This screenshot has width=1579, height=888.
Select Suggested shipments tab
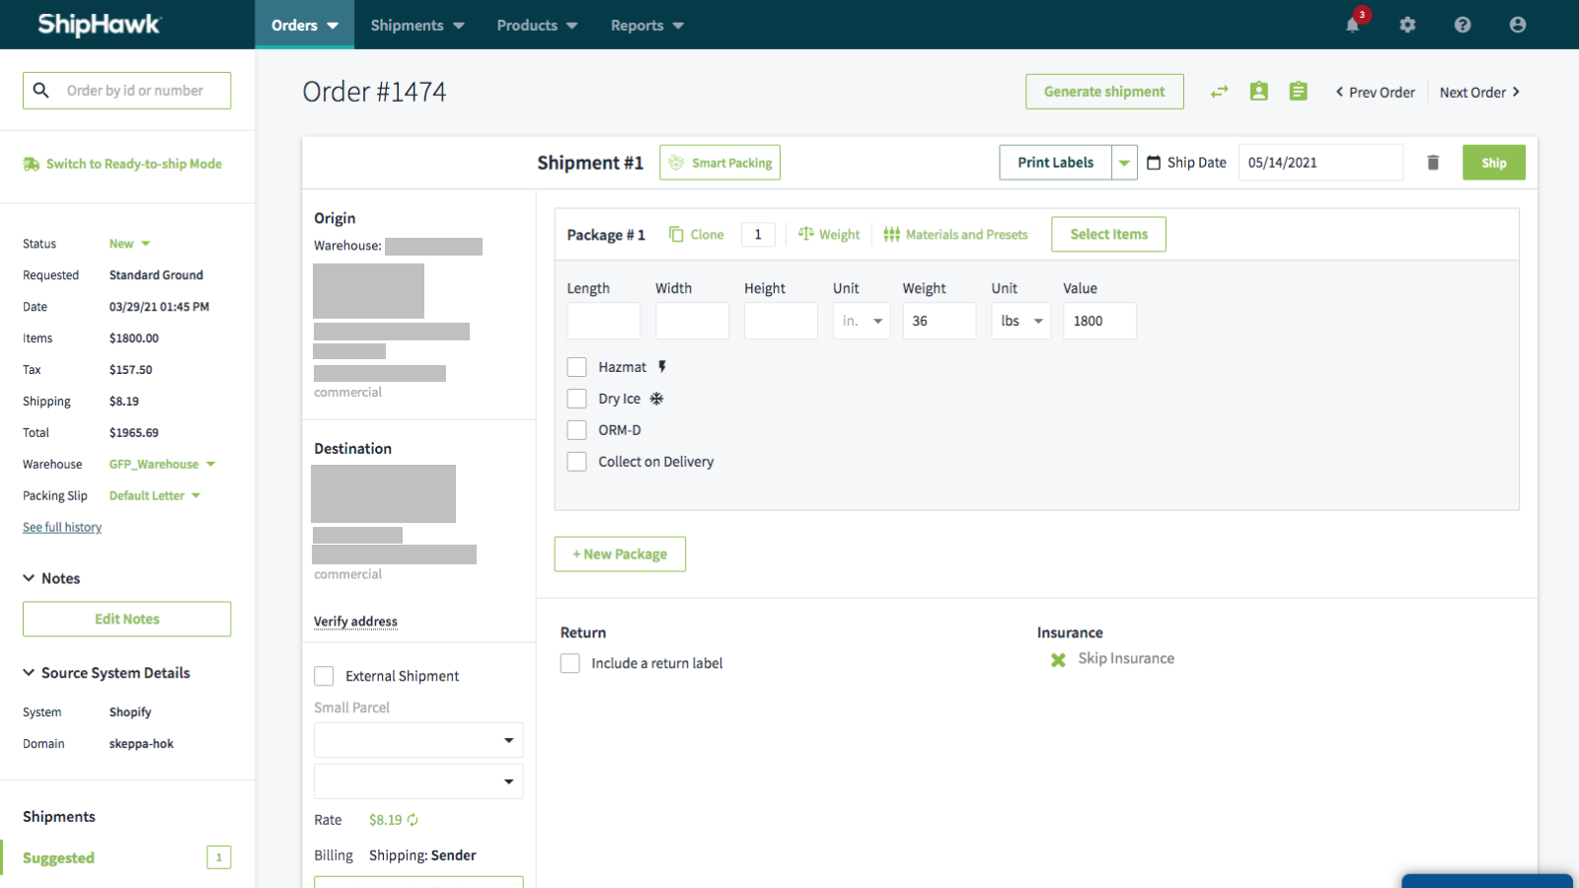click(x=126, y=857)
